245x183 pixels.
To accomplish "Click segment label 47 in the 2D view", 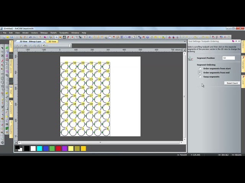I will click(x=66, y=120).
